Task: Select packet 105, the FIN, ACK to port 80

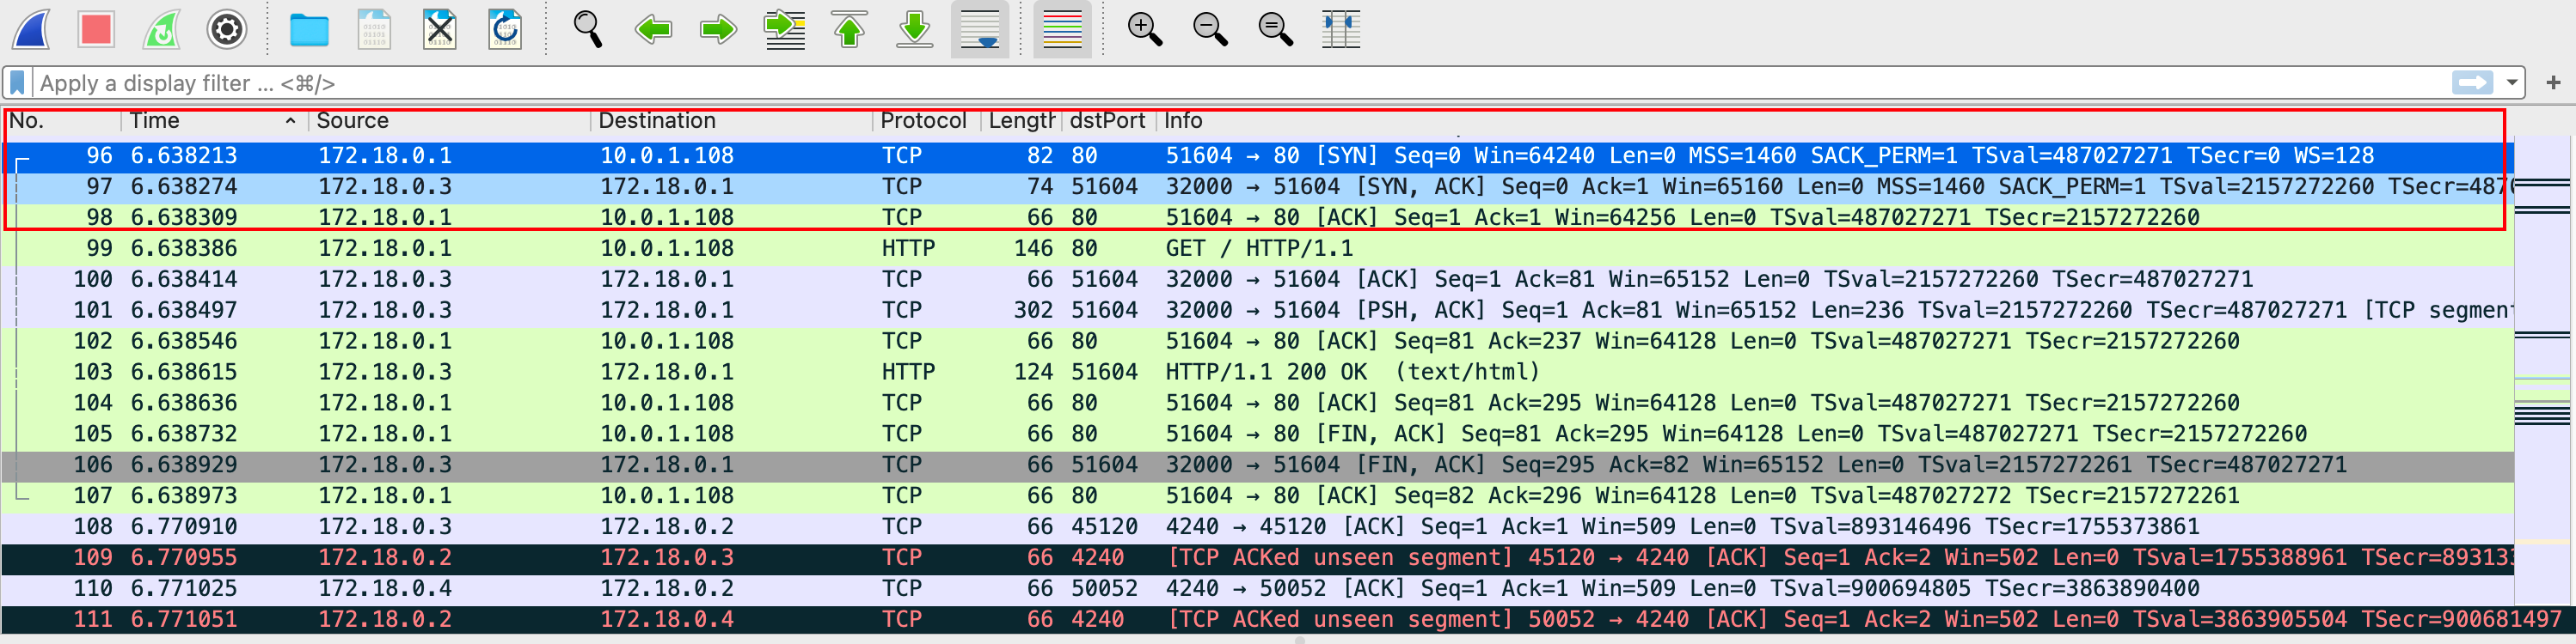Action: (x=1257, y=434)
